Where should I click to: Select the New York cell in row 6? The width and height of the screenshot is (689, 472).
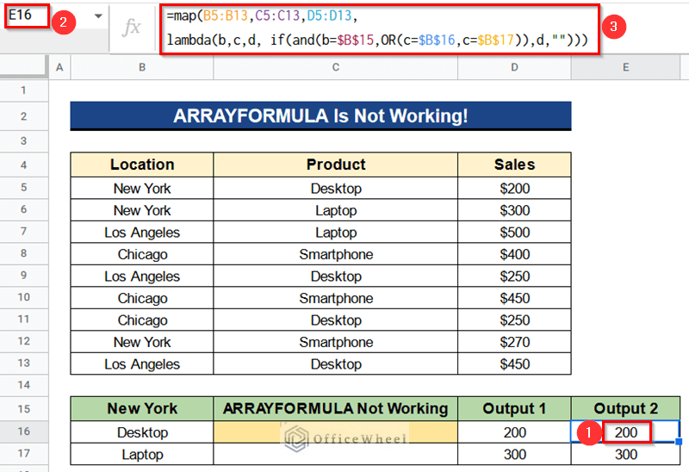142,210
